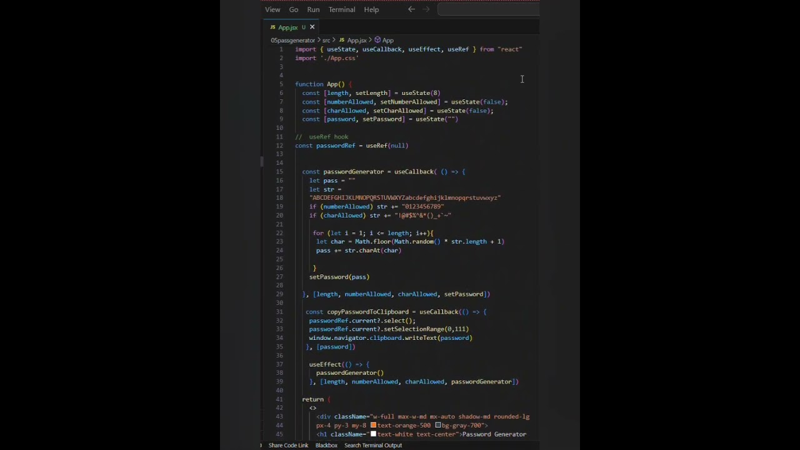The image size is (800, 450).
Task: Click Math.floor on line 23
Action: pyautogui.click(x=372, y=242)
